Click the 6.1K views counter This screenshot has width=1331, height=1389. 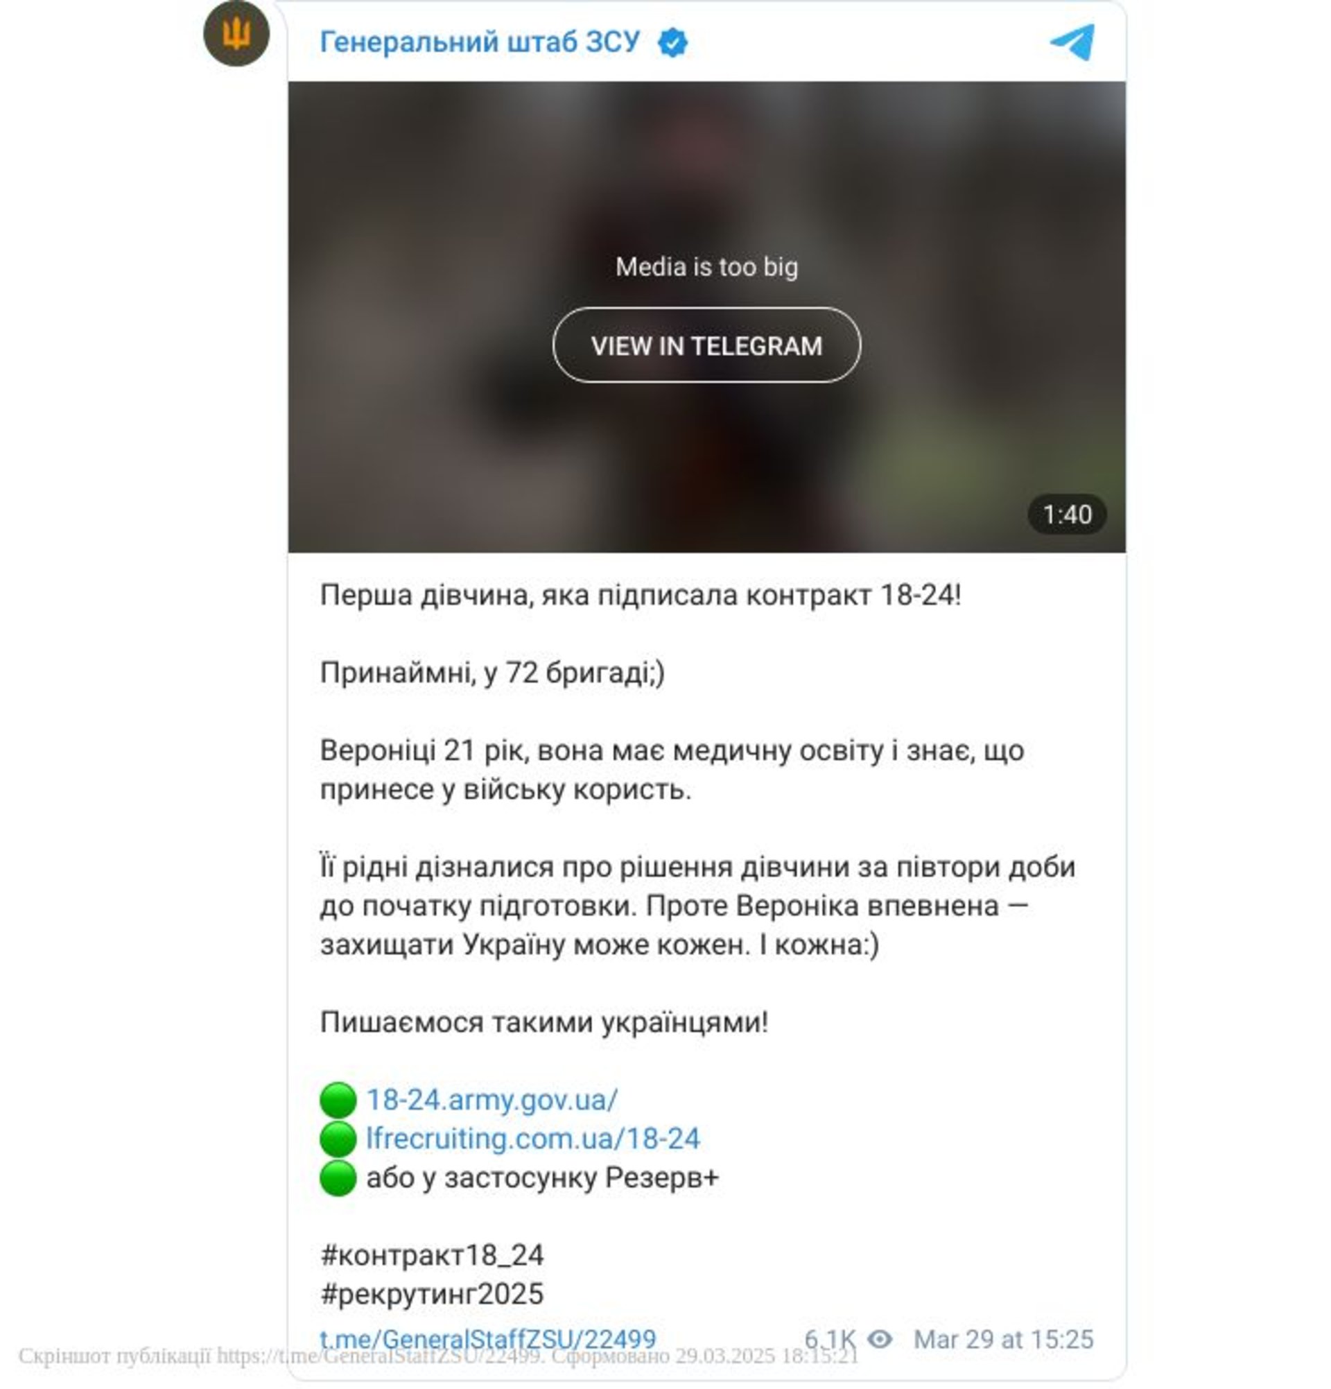830,1338
